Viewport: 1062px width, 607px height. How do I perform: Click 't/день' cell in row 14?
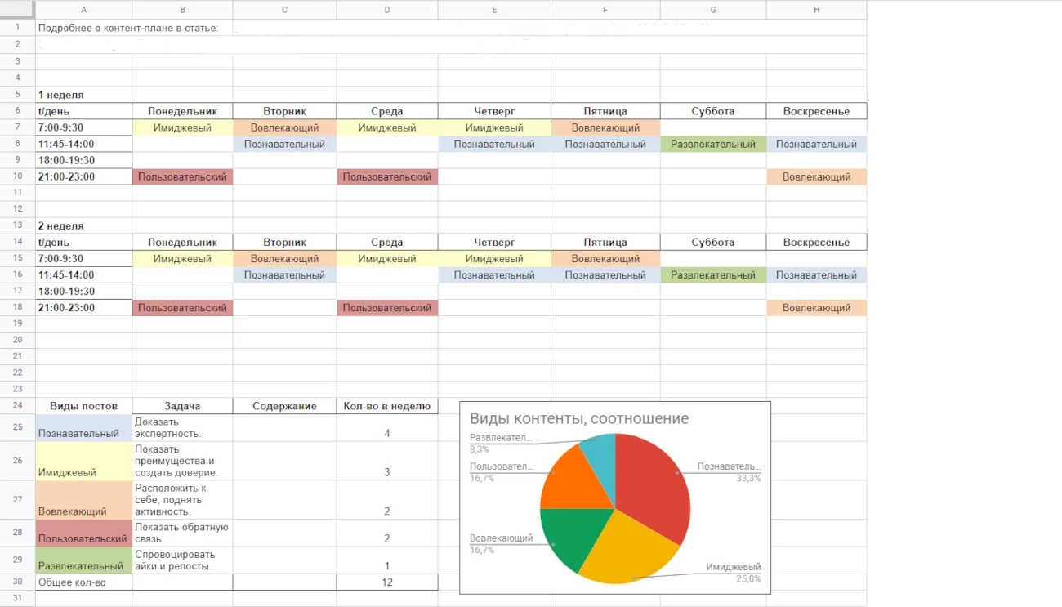(x=83, y=242)
